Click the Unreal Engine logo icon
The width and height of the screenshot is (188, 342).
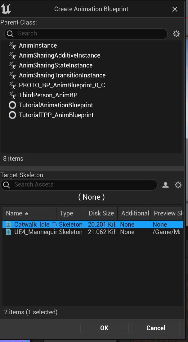6,9
